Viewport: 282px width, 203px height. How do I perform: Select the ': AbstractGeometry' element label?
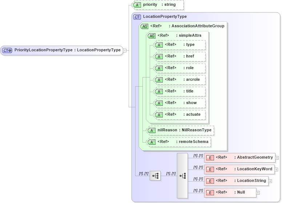pos(254,157)
